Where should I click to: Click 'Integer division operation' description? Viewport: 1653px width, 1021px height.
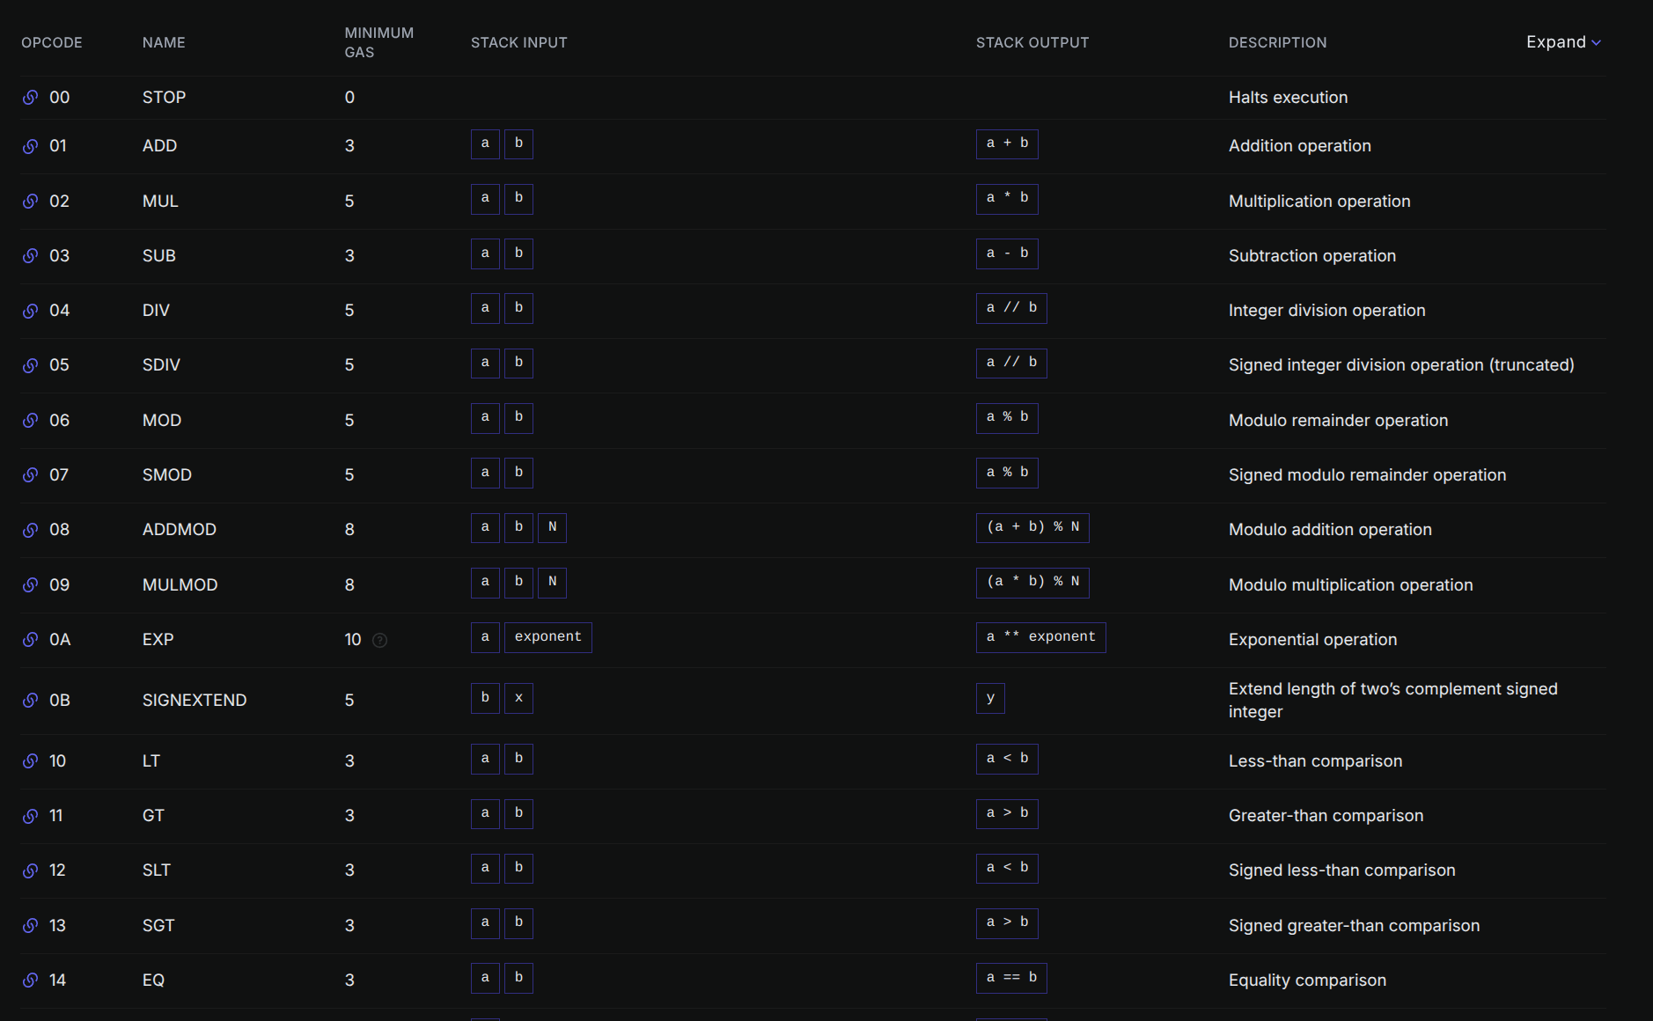(1326, 311)
